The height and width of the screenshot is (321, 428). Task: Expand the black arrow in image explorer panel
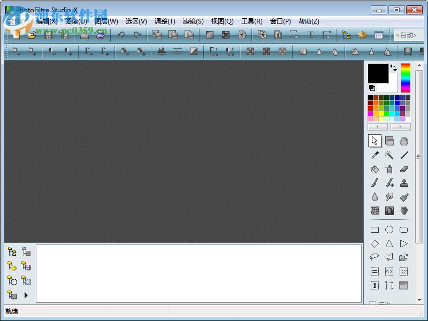(x=25, y=294)
